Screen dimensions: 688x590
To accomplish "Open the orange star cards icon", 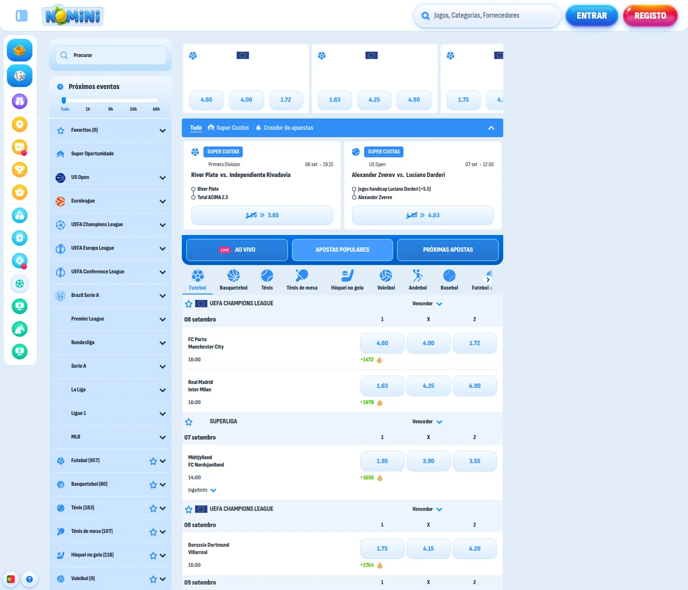I will click(20, 147).
